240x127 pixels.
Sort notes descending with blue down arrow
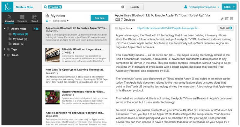pyautogui.click(x=47, y=21)
